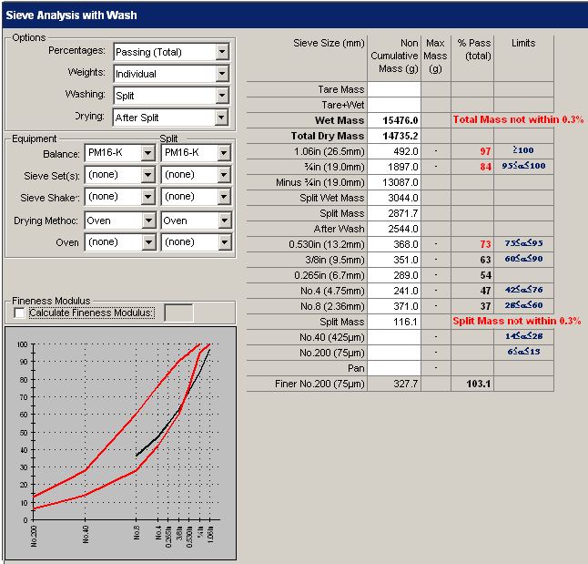Open the Washing dropdown set to Split
Screen dimensions: 588x564
point(221,96)
